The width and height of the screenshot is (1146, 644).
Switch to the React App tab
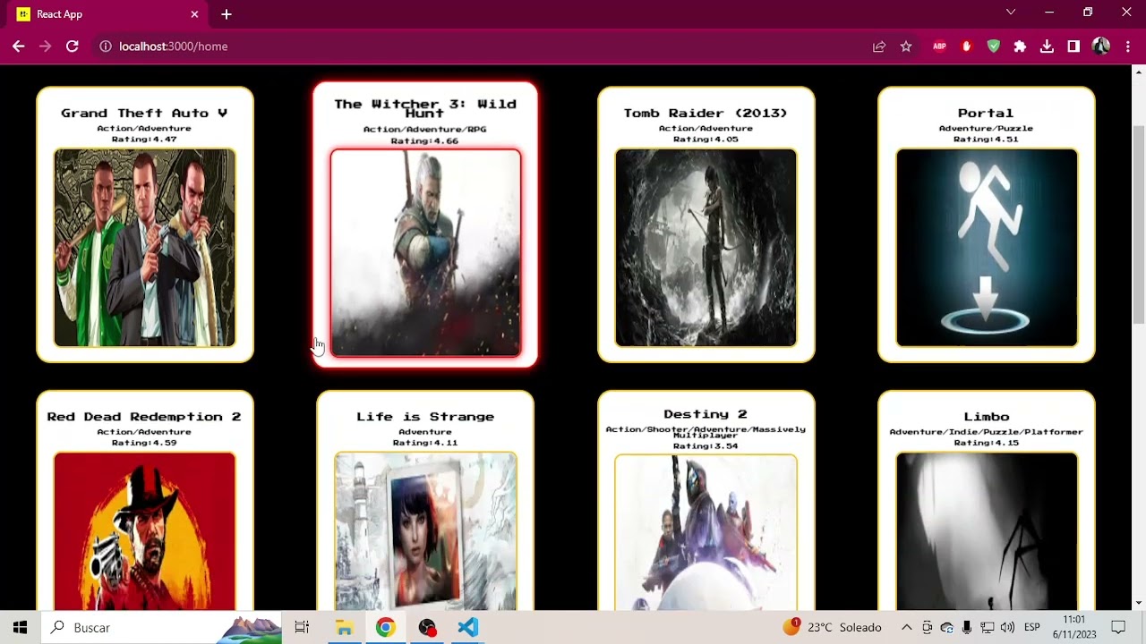[107, 14]
